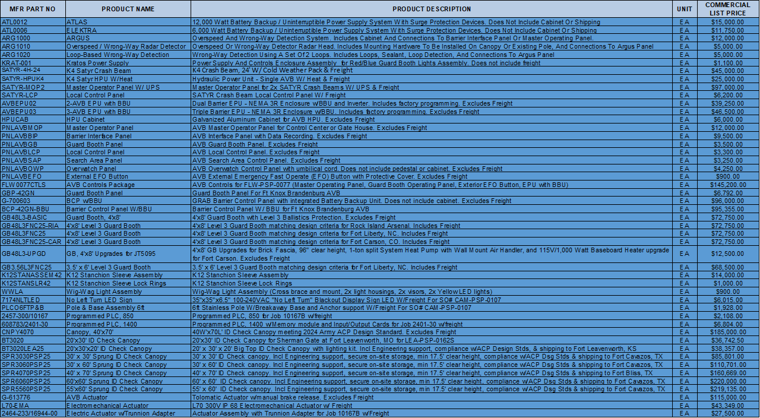This screenshot has height=418, width=760.
Task: Click the $145,200.00 price cell
Action: (728, 185)
